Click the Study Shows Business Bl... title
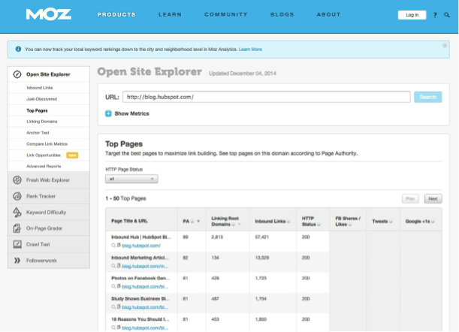The width and height of the screenshot is (459, 332). (140, 299)
